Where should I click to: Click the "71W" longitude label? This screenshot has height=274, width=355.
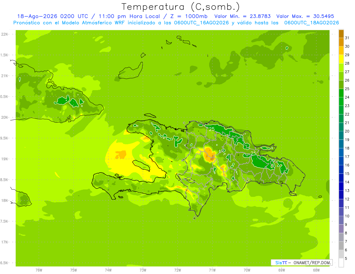(212, 270)
